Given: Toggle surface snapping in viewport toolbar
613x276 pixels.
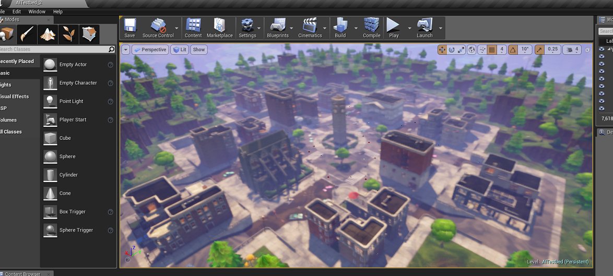Looking at the screenshot, I should 482,50.
